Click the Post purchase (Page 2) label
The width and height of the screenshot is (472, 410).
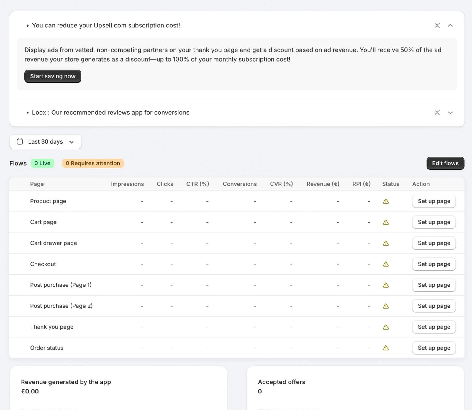(x=61, y=306)
